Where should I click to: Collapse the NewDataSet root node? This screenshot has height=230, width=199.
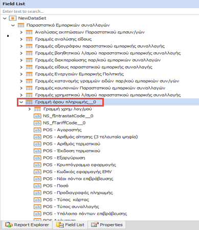tap(5, 18)
